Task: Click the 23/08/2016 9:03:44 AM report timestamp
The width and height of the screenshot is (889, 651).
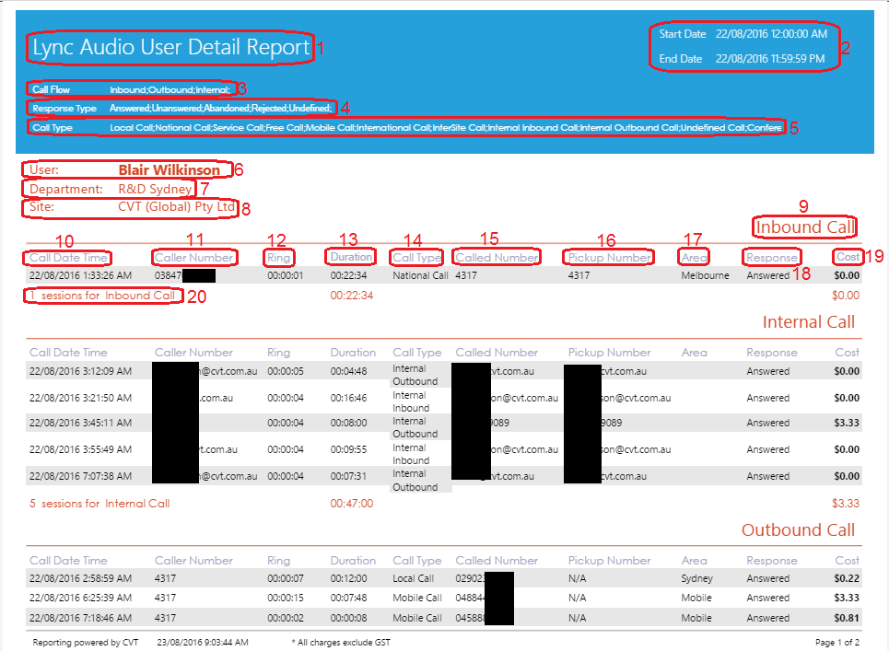Action: point(203,643)
